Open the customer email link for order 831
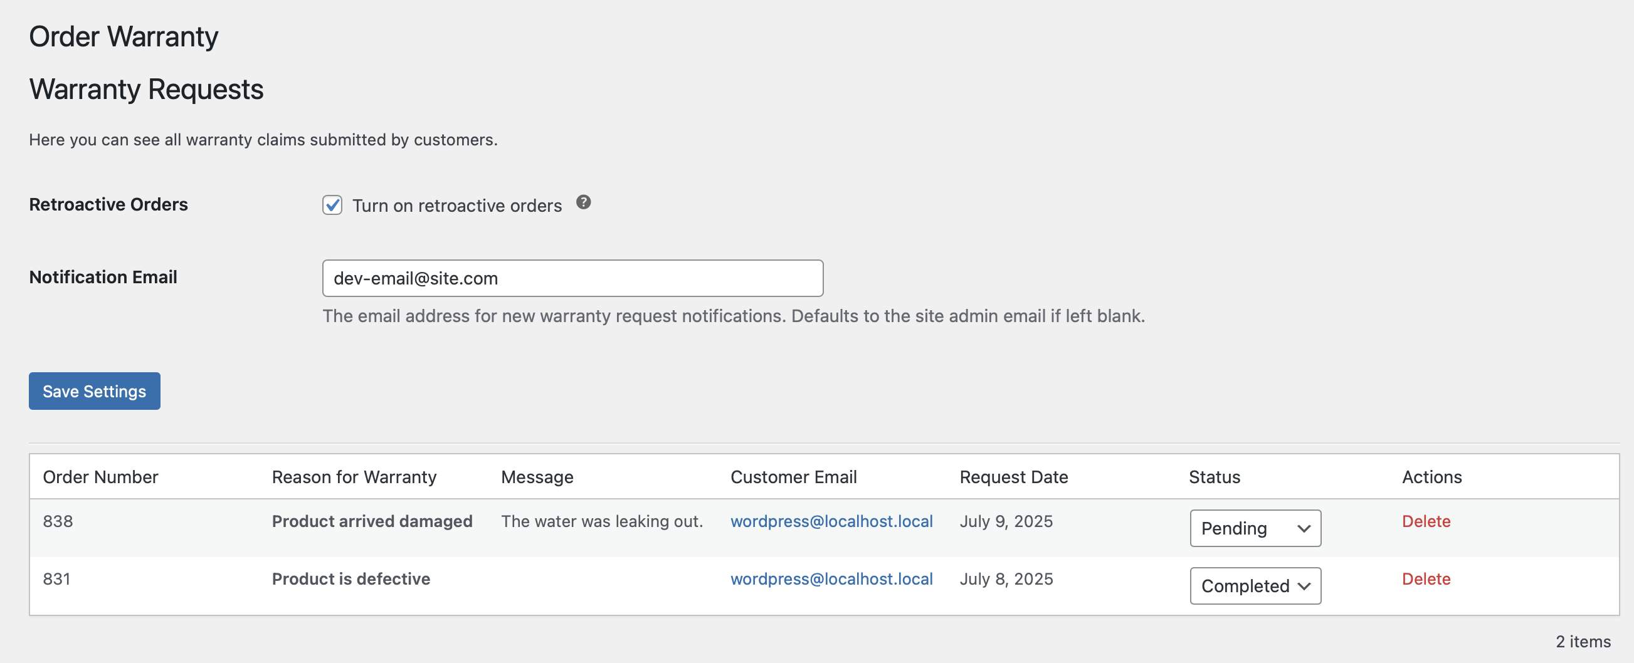Image resolution: width=1634 pixels, height=663 pixels. point(831,578)
